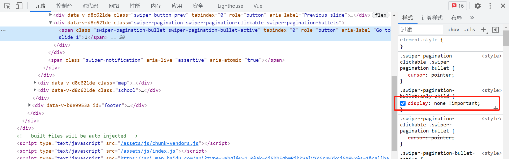
Task: Open the 网络 tab
Action: [x=114, y=6]
